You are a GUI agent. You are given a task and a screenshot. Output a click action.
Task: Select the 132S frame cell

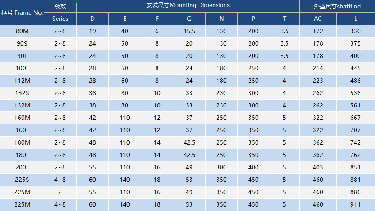(22, 93)
